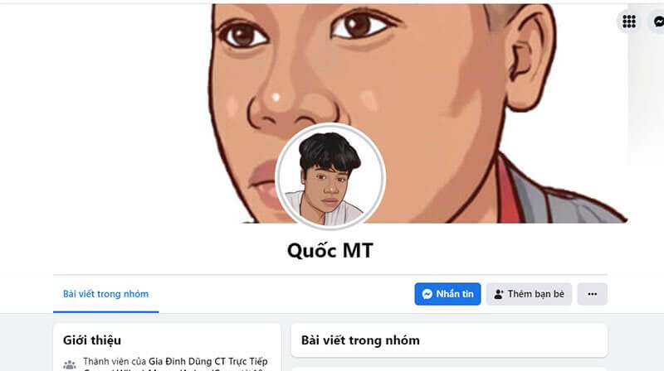Click the Messenger logo inside Nhắn tin
Image resolution: width=664 pixels, height=371 pixels.
tap(427, 294)
